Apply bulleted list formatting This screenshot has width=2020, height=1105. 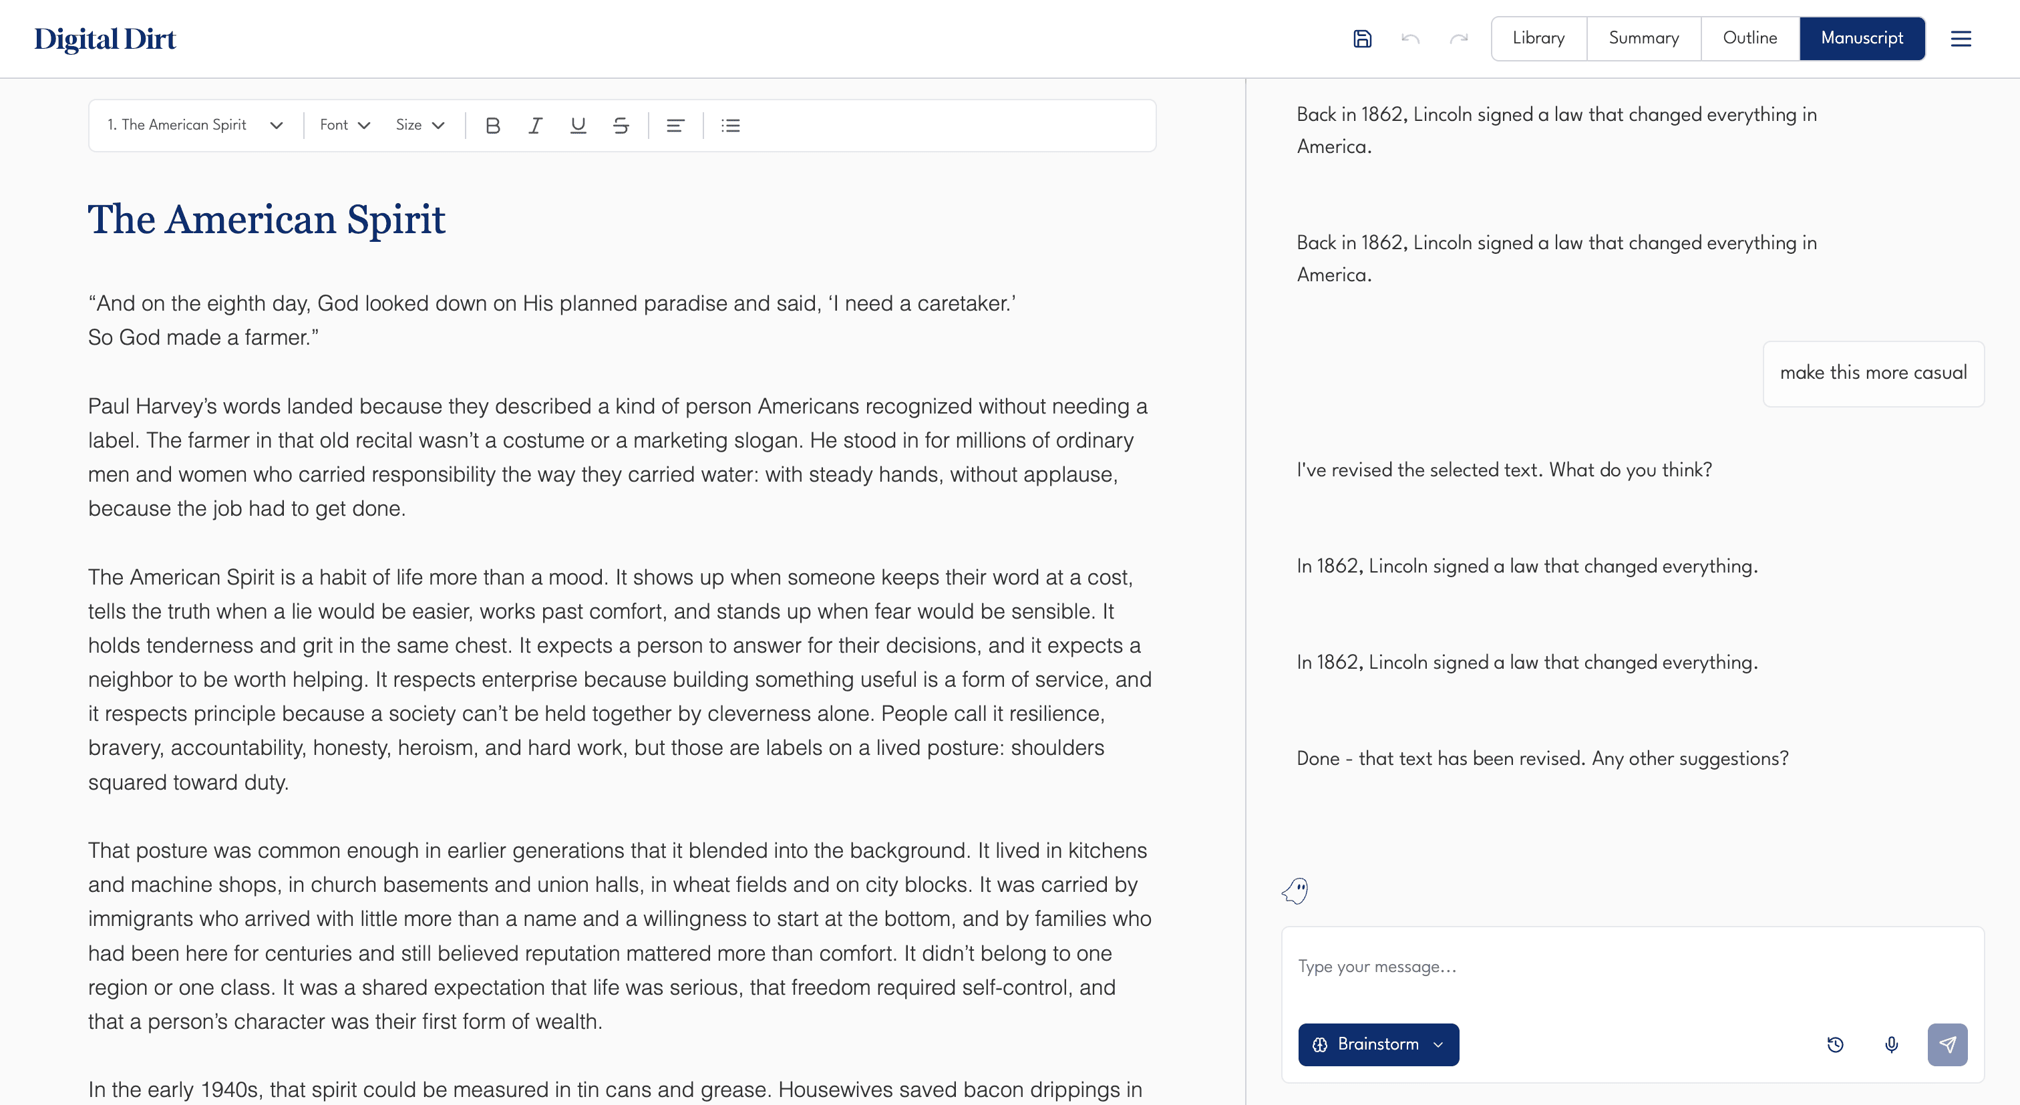point(730,125)
